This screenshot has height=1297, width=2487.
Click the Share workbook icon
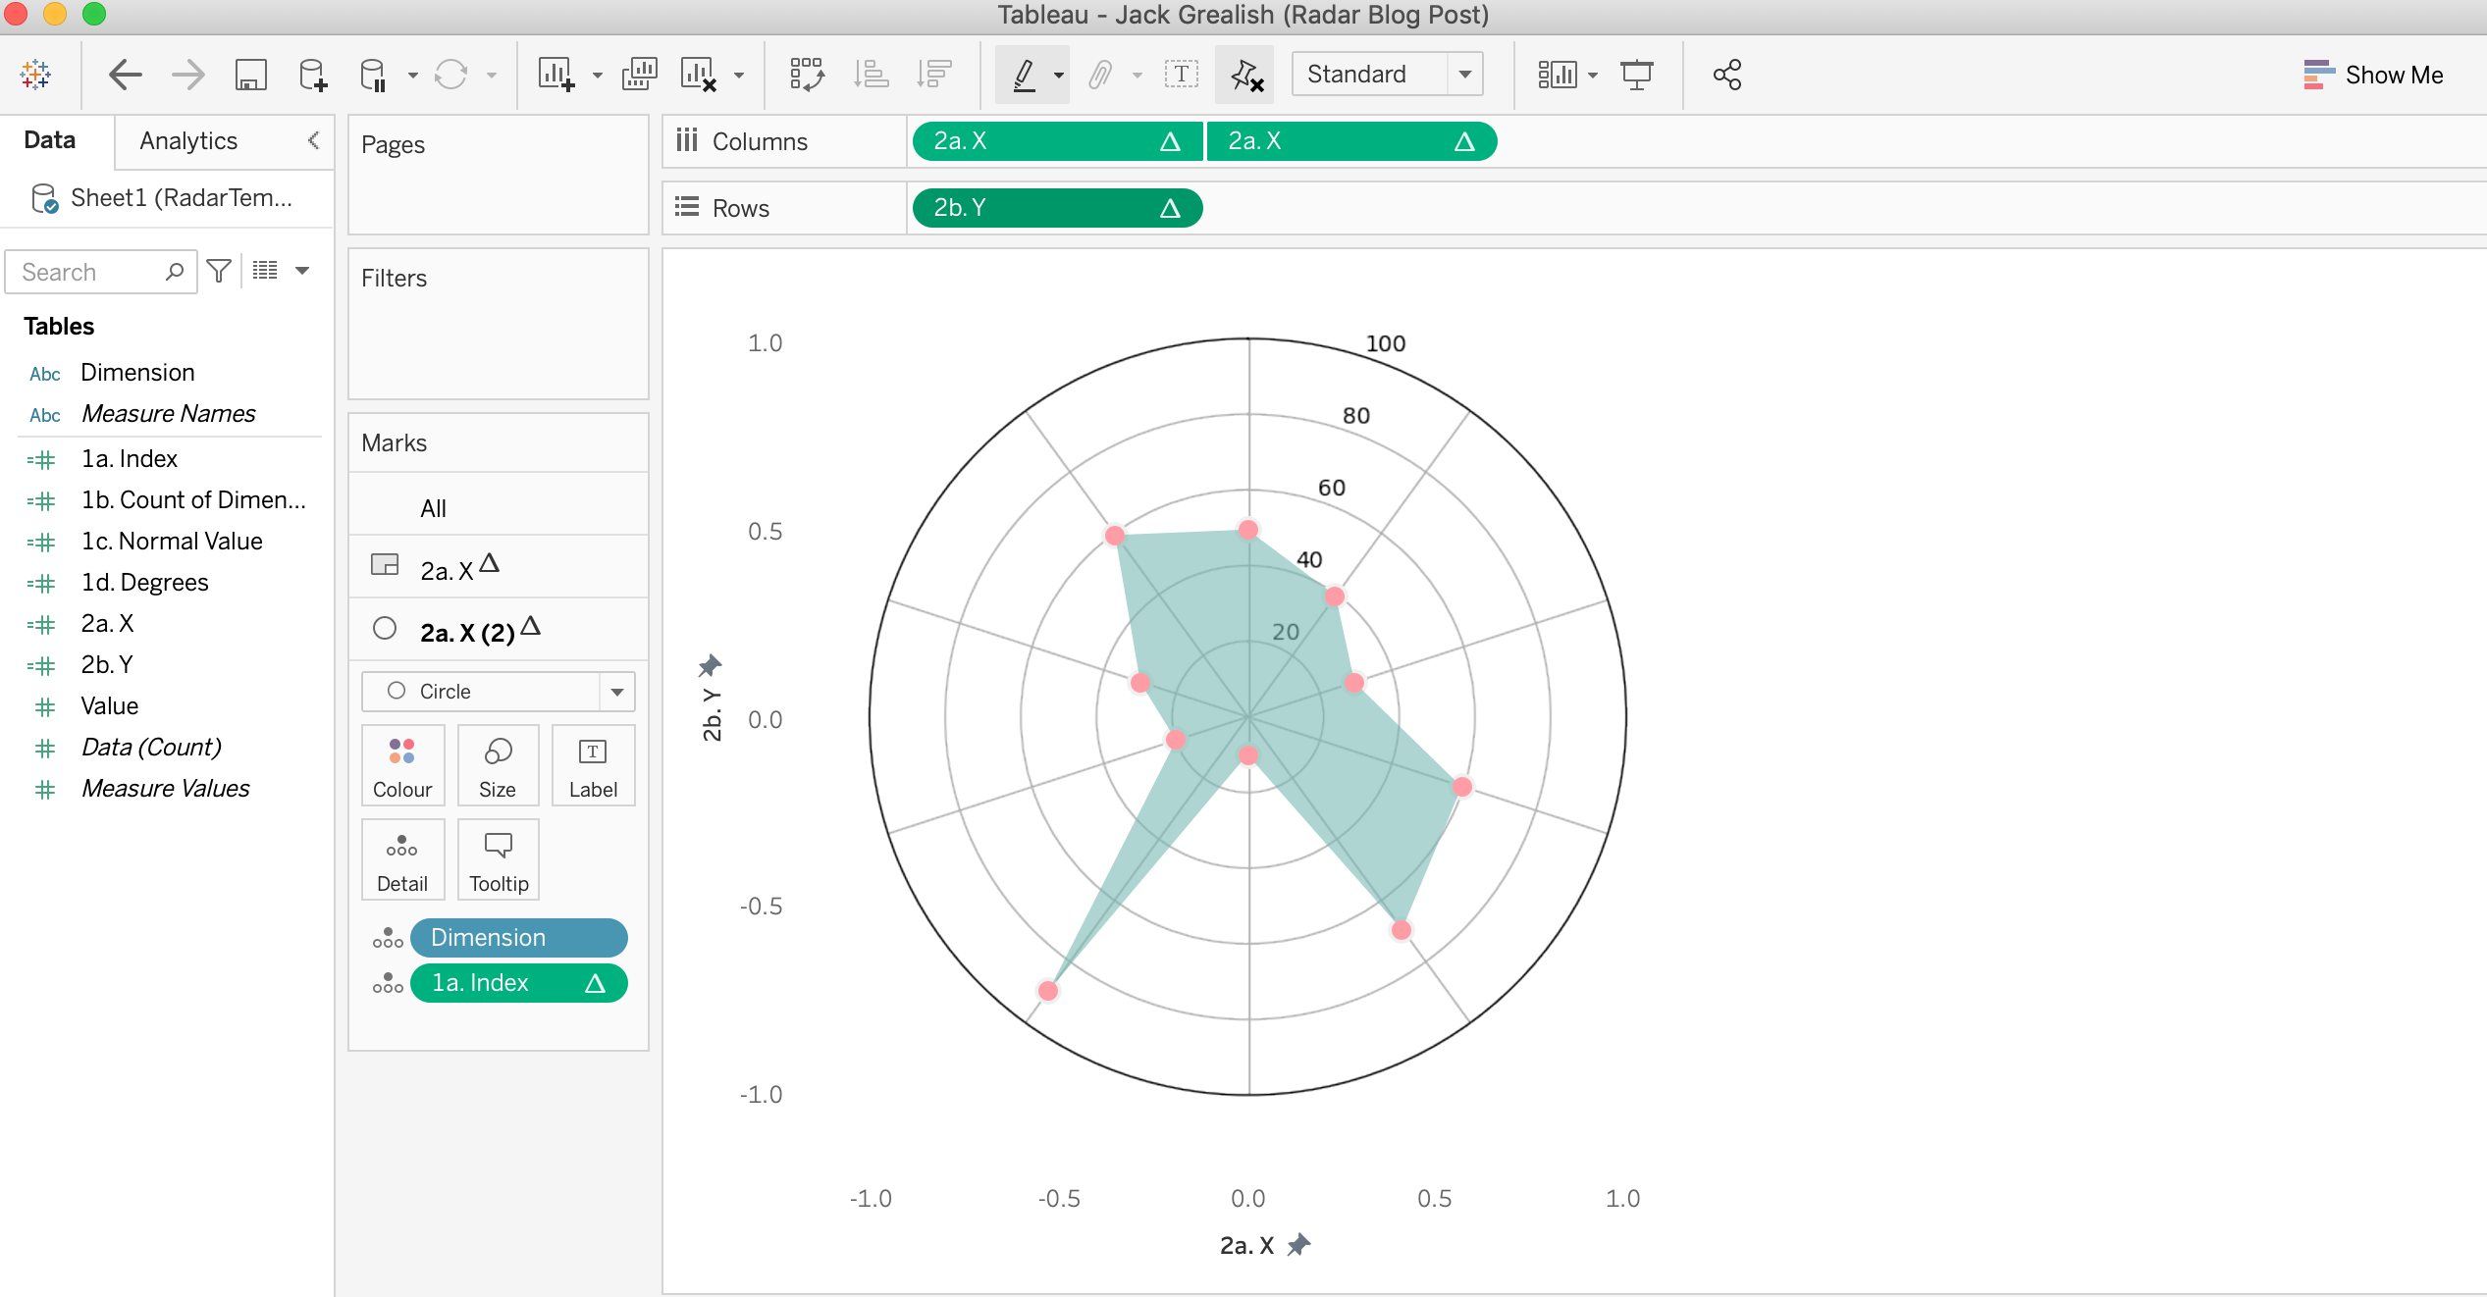point(1726,75)
